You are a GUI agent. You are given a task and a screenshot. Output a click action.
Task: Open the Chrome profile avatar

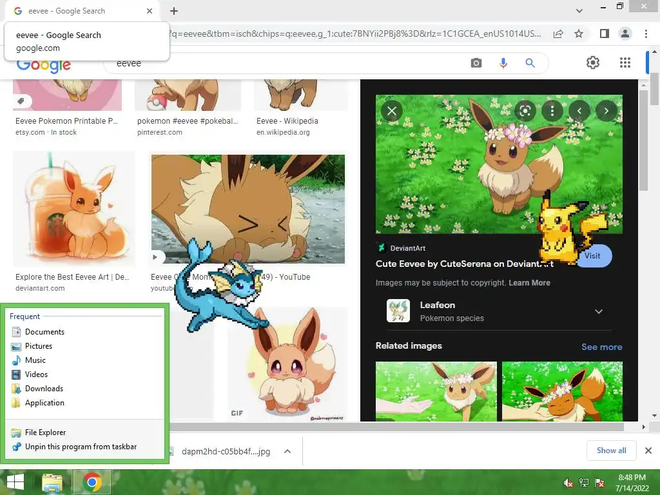tap(625, 34)
